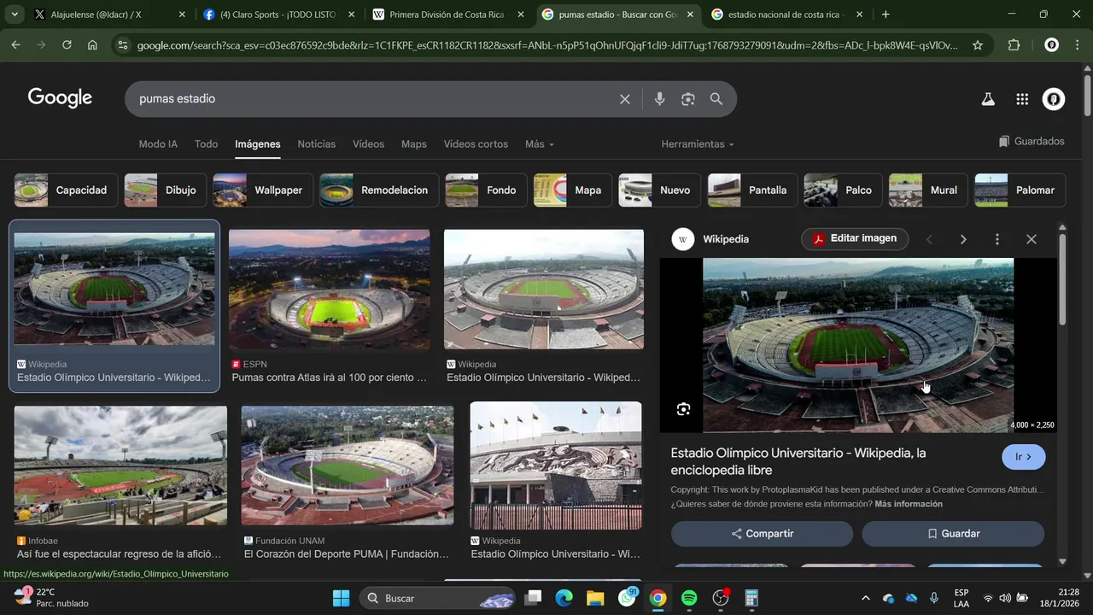This screenshot has height=615, width=1093.
Task: Open the ESPN Pumas contra Atlas thumbnail
Action: pyautogui.click(x=330, y=290)
